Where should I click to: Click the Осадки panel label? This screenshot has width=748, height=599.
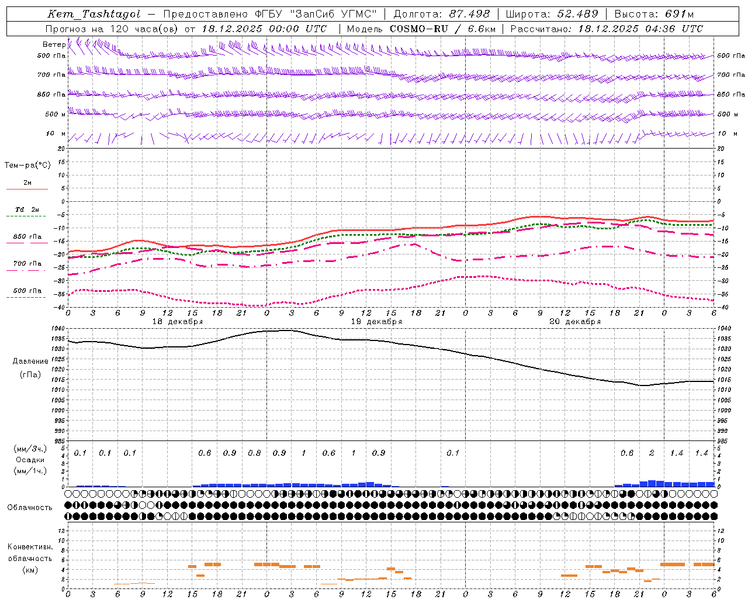[x=30, y=460]
